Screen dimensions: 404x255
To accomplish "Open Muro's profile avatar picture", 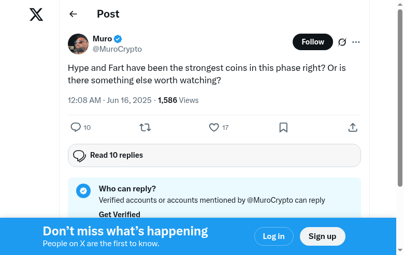I will tap(78, 44).
